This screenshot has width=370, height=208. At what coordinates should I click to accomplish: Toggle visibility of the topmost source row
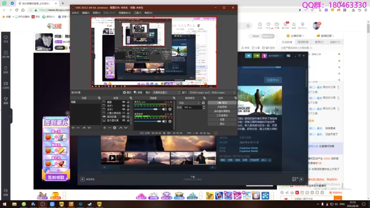click(123, 102)
